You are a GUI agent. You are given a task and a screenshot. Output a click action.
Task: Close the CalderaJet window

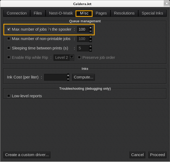point(166,4)
